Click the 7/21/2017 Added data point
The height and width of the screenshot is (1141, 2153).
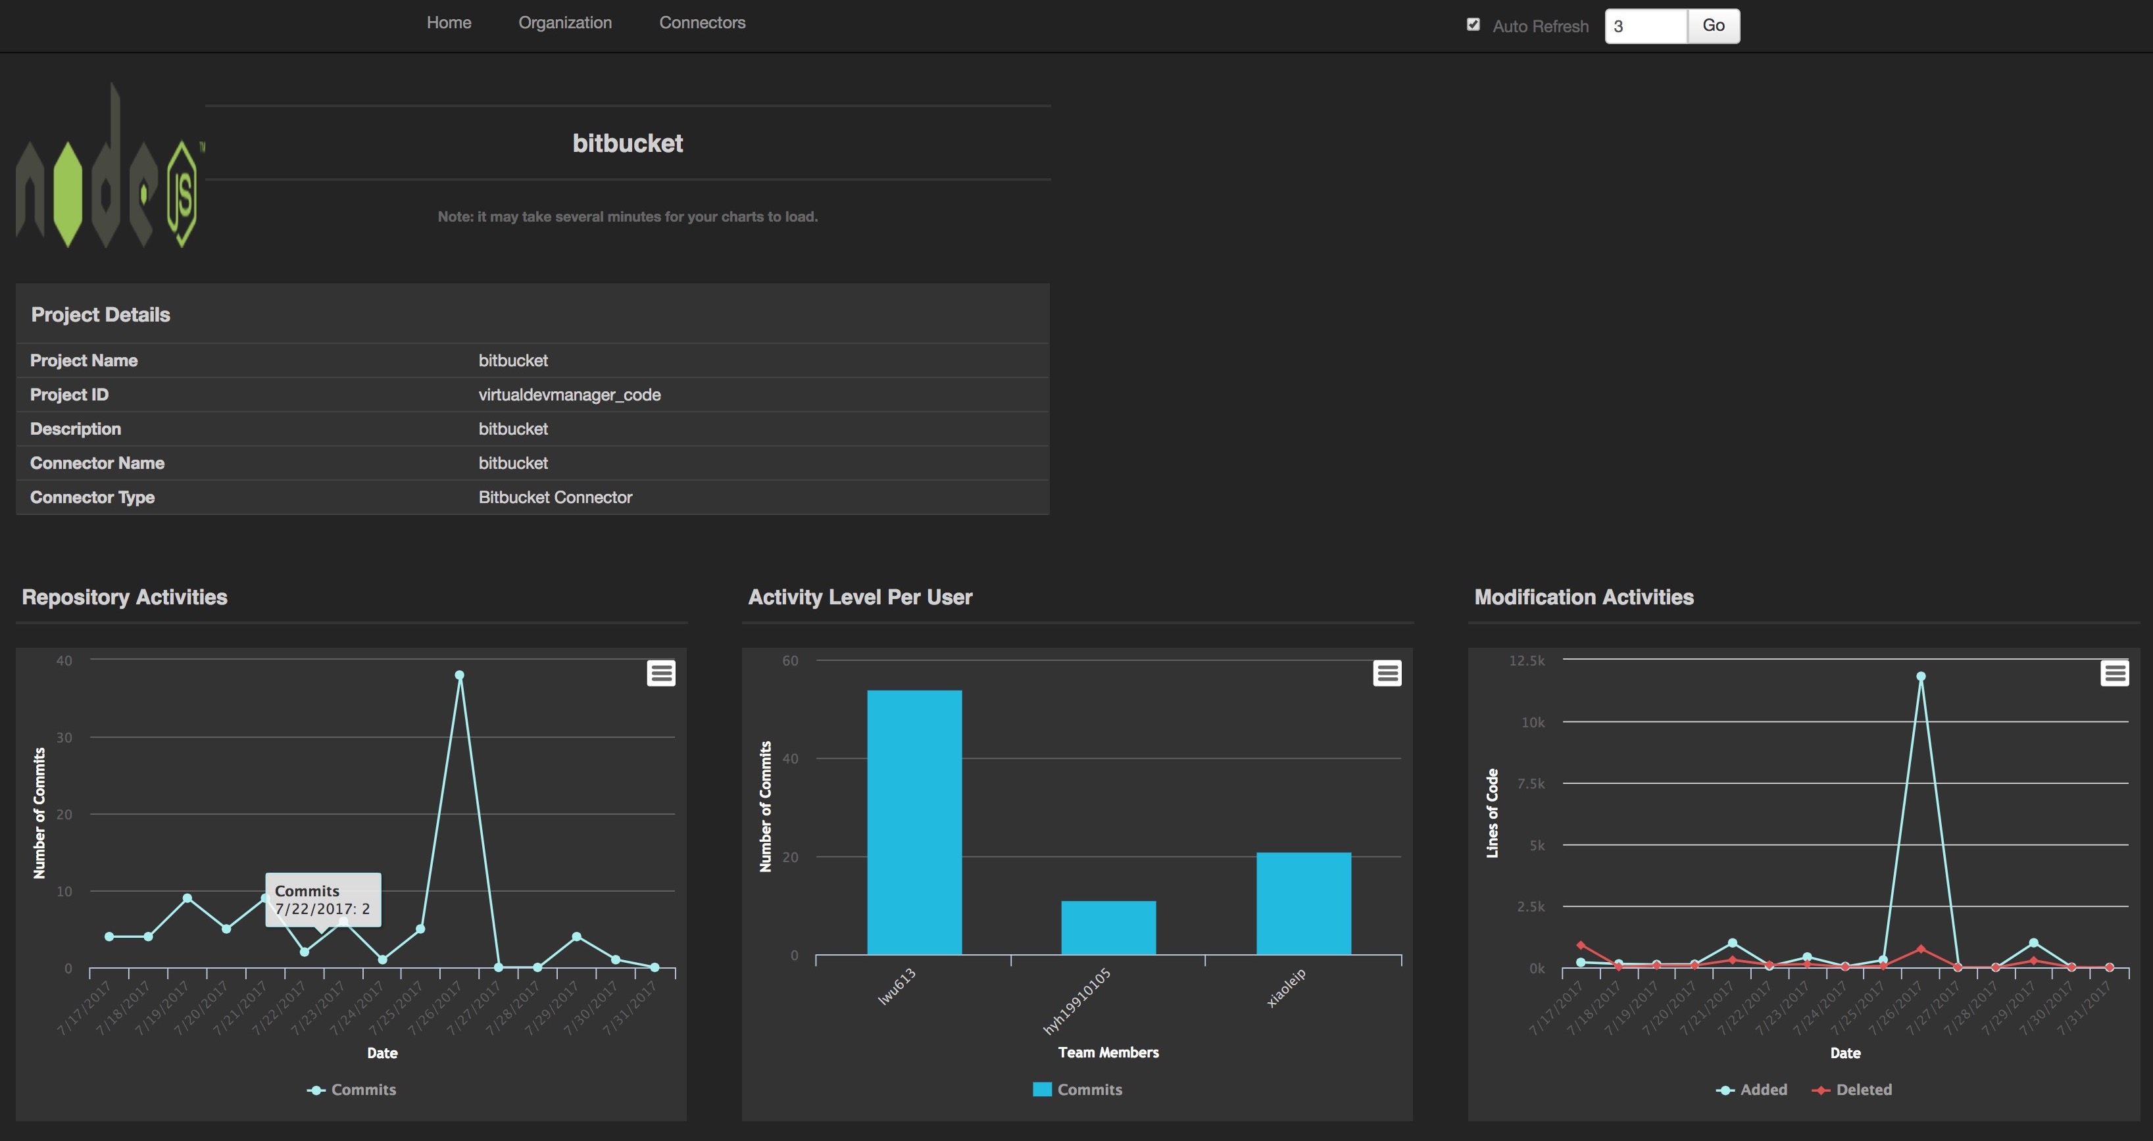click(1732, 943)
